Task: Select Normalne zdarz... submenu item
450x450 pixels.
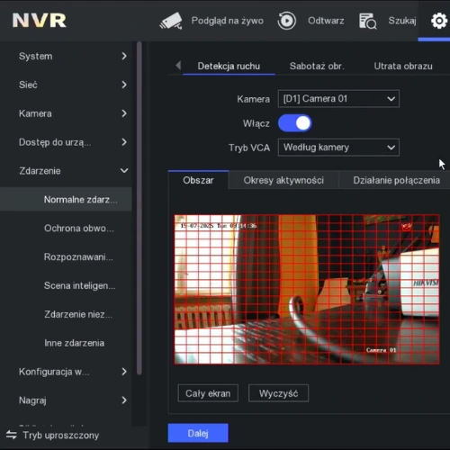Action: [x=66, y=200]
